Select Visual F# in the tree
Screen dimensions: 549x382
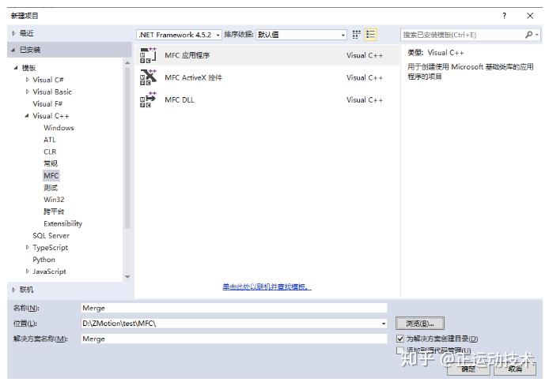tap(47, 103)
